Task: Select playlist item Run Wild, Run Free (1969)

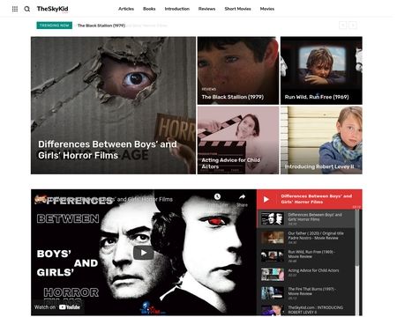Action: point(306,256)
